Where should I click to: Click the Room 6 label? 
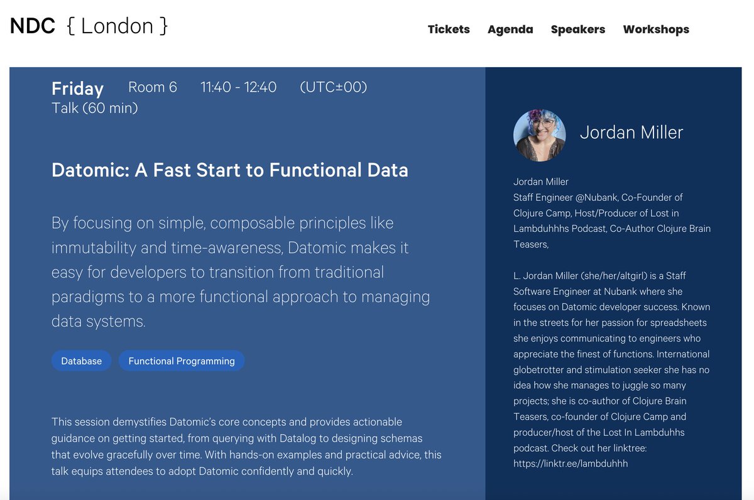pyautogui.click(x=153, y=87)
